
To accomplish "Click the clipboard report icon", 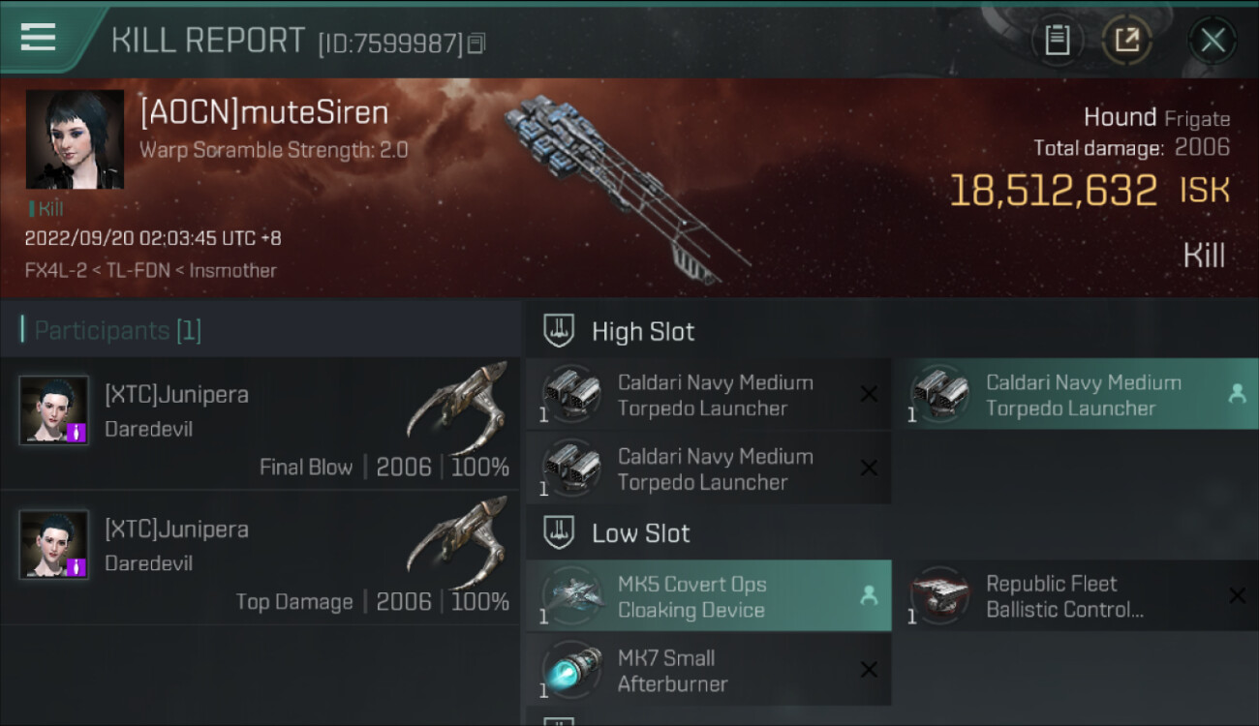I will click(1057, 41).
